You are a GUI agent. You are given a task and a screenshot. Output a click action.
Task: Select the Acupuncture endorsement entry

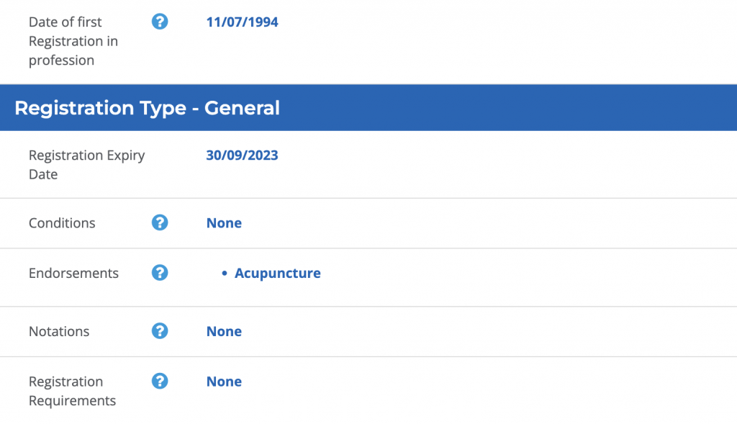(277, 273)
